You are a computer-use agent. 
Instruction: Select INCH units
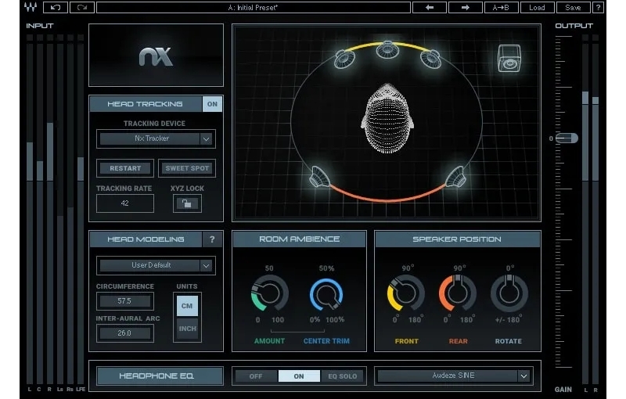click(x=187, y=329)
